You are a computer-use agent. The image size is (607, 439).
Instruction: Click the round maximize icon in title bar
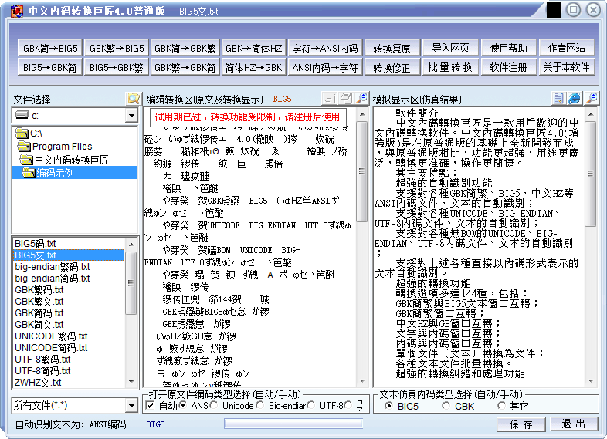[x=573, y=10]
